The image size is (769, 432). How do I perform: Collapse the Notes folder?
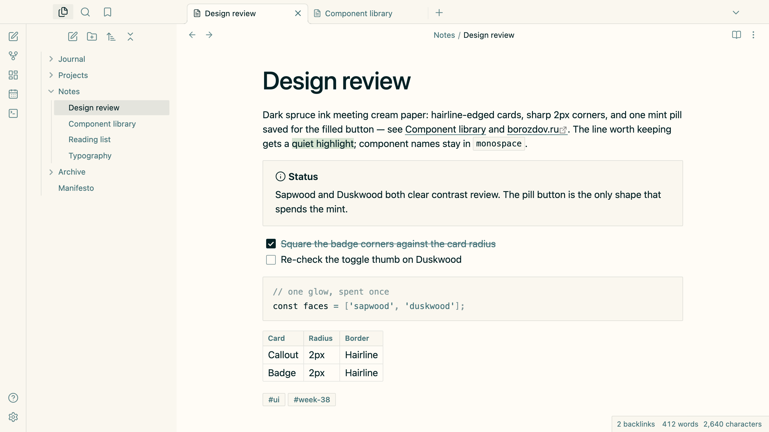click(51, 91)
